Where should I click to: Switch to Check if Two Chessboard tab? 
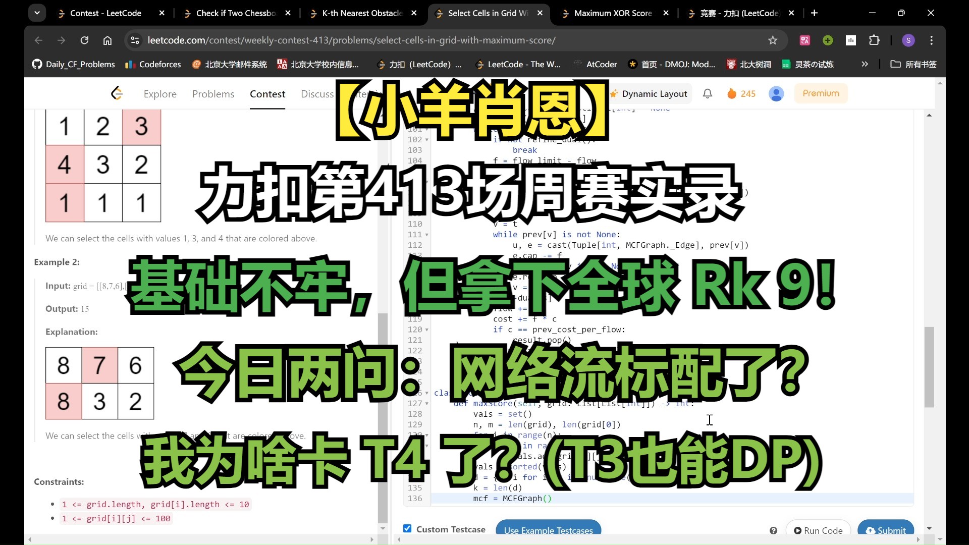(x=235, y=13)
